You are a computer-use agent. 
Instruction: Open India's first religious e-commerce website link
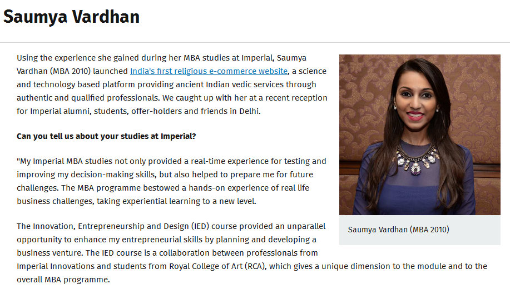click(x=209, y=71)
